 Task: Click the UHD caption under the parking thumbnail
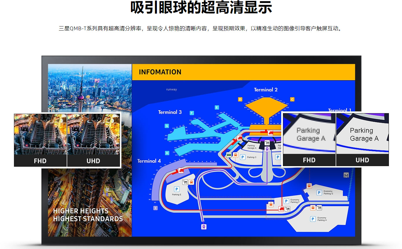362,160
